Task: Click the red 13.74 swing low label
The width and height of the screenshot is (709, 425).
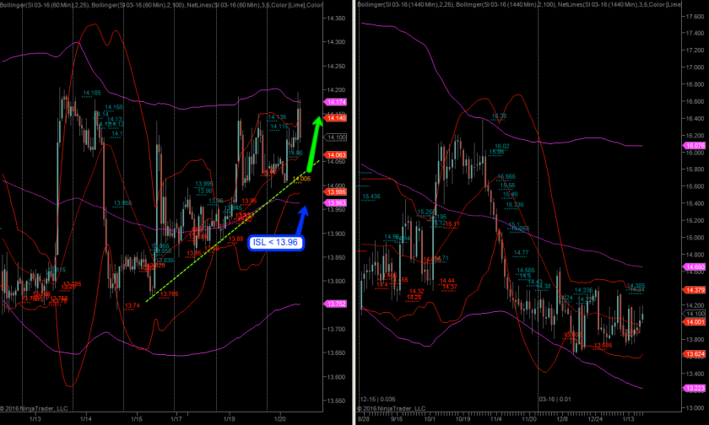Action: [x=133, y=306]
